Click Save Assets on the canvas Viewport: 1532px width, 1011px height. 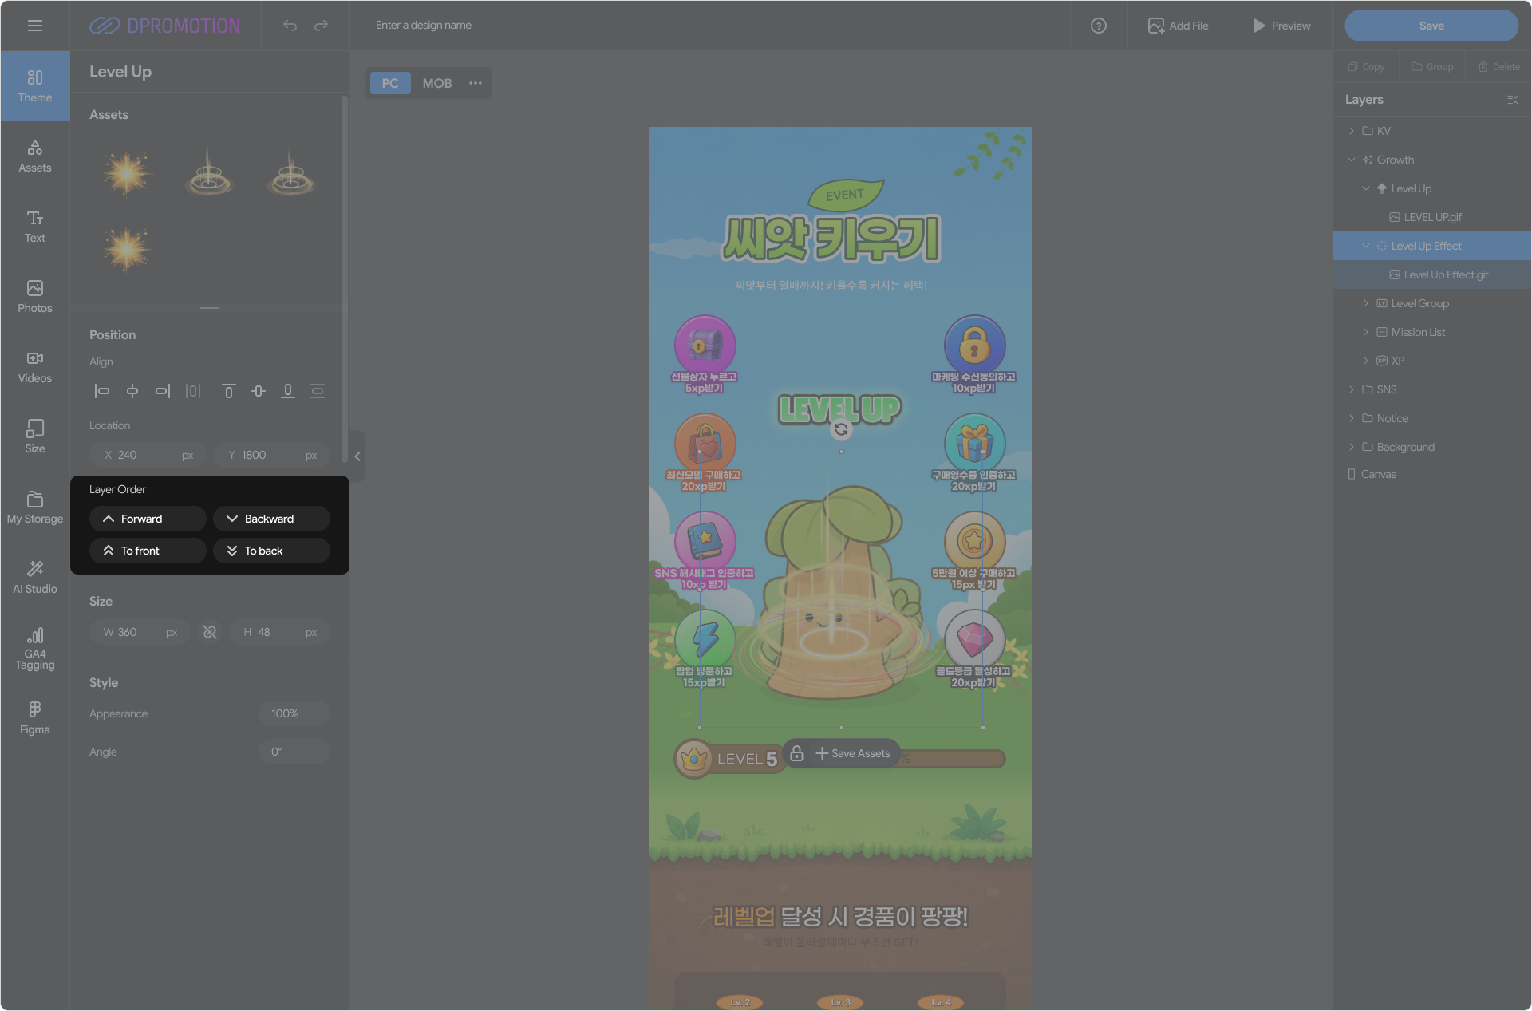click(x=853, y=753)
